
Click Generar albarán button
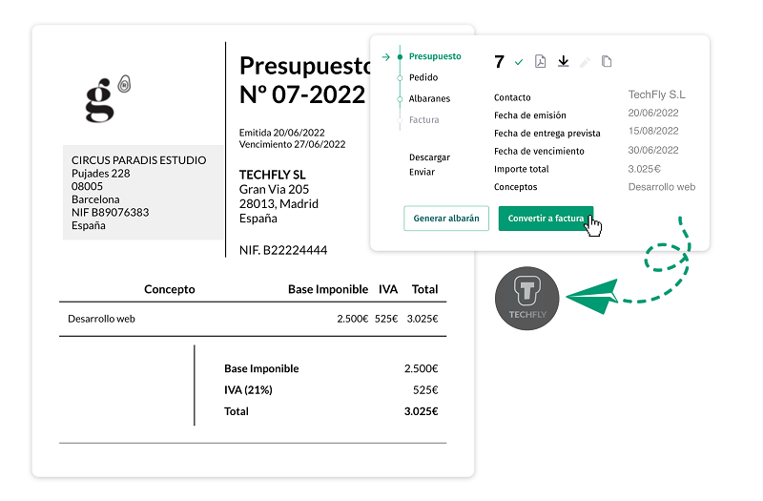pyautogui.click(x=446, y=219)
